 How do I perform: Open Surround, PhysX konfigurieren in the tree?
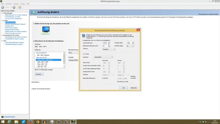coord(13,19)
